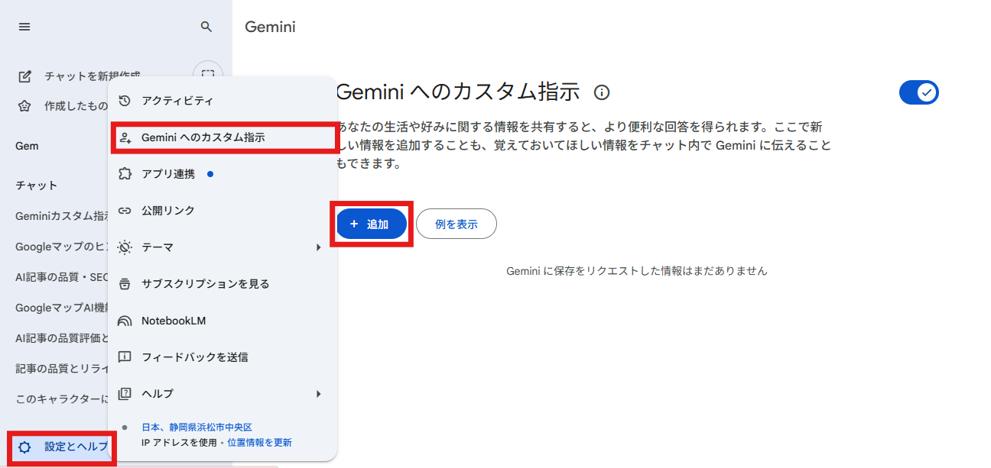Click the 例を表示 button

457,224
